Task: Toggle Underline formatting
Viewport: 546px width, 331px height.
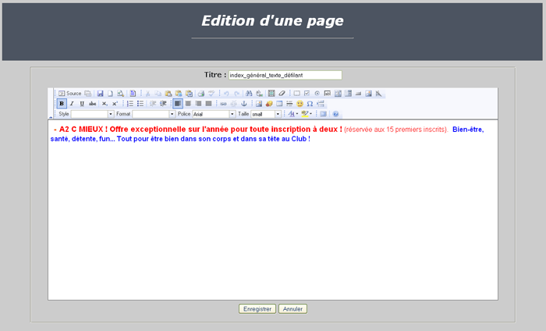Action: pyautogui.click(x=82, y=104)
